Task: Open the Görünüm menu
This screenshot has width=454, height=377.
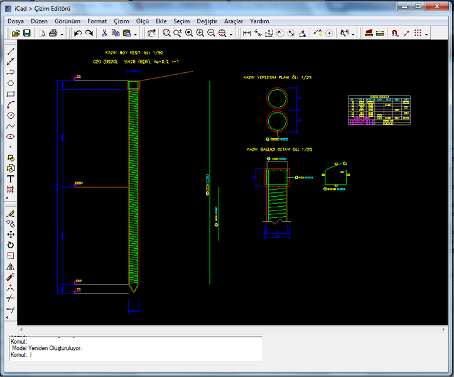Action: [x=67, y=21]
